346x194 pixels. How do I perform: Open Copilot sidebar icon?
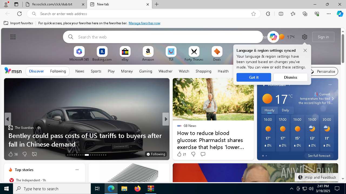(340, 14)
